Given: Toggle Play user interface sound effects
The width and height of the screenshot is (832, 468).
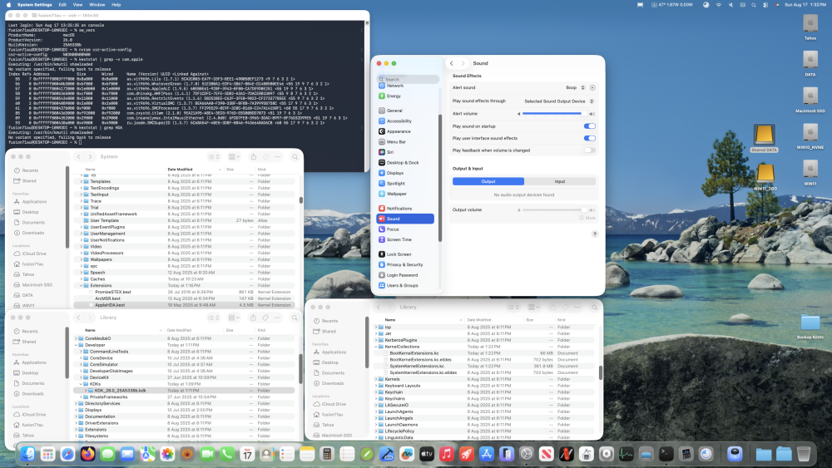Looking at the screenshot, I should coord(590,138).
